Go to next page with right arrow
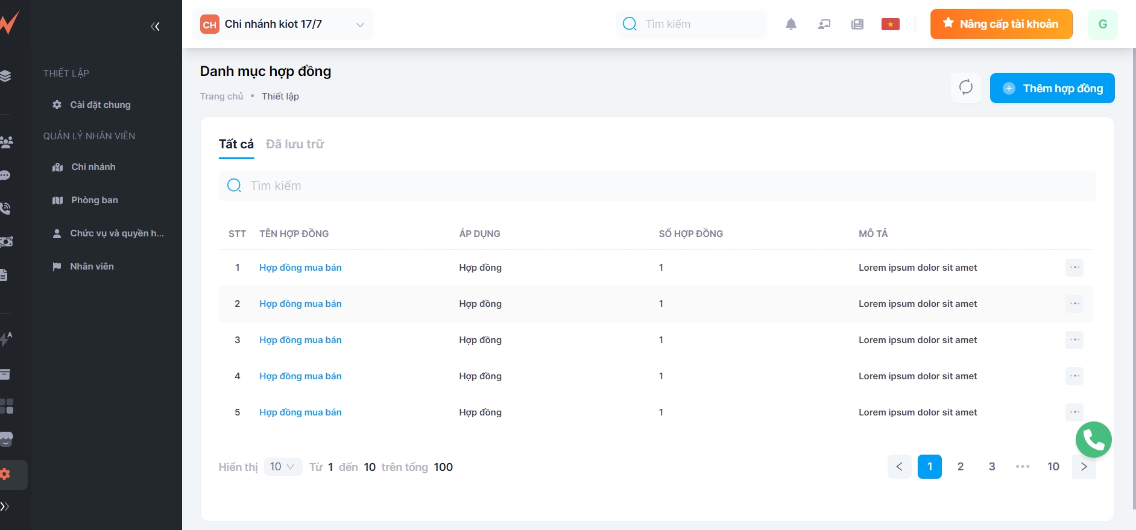 click(1084, 467)
